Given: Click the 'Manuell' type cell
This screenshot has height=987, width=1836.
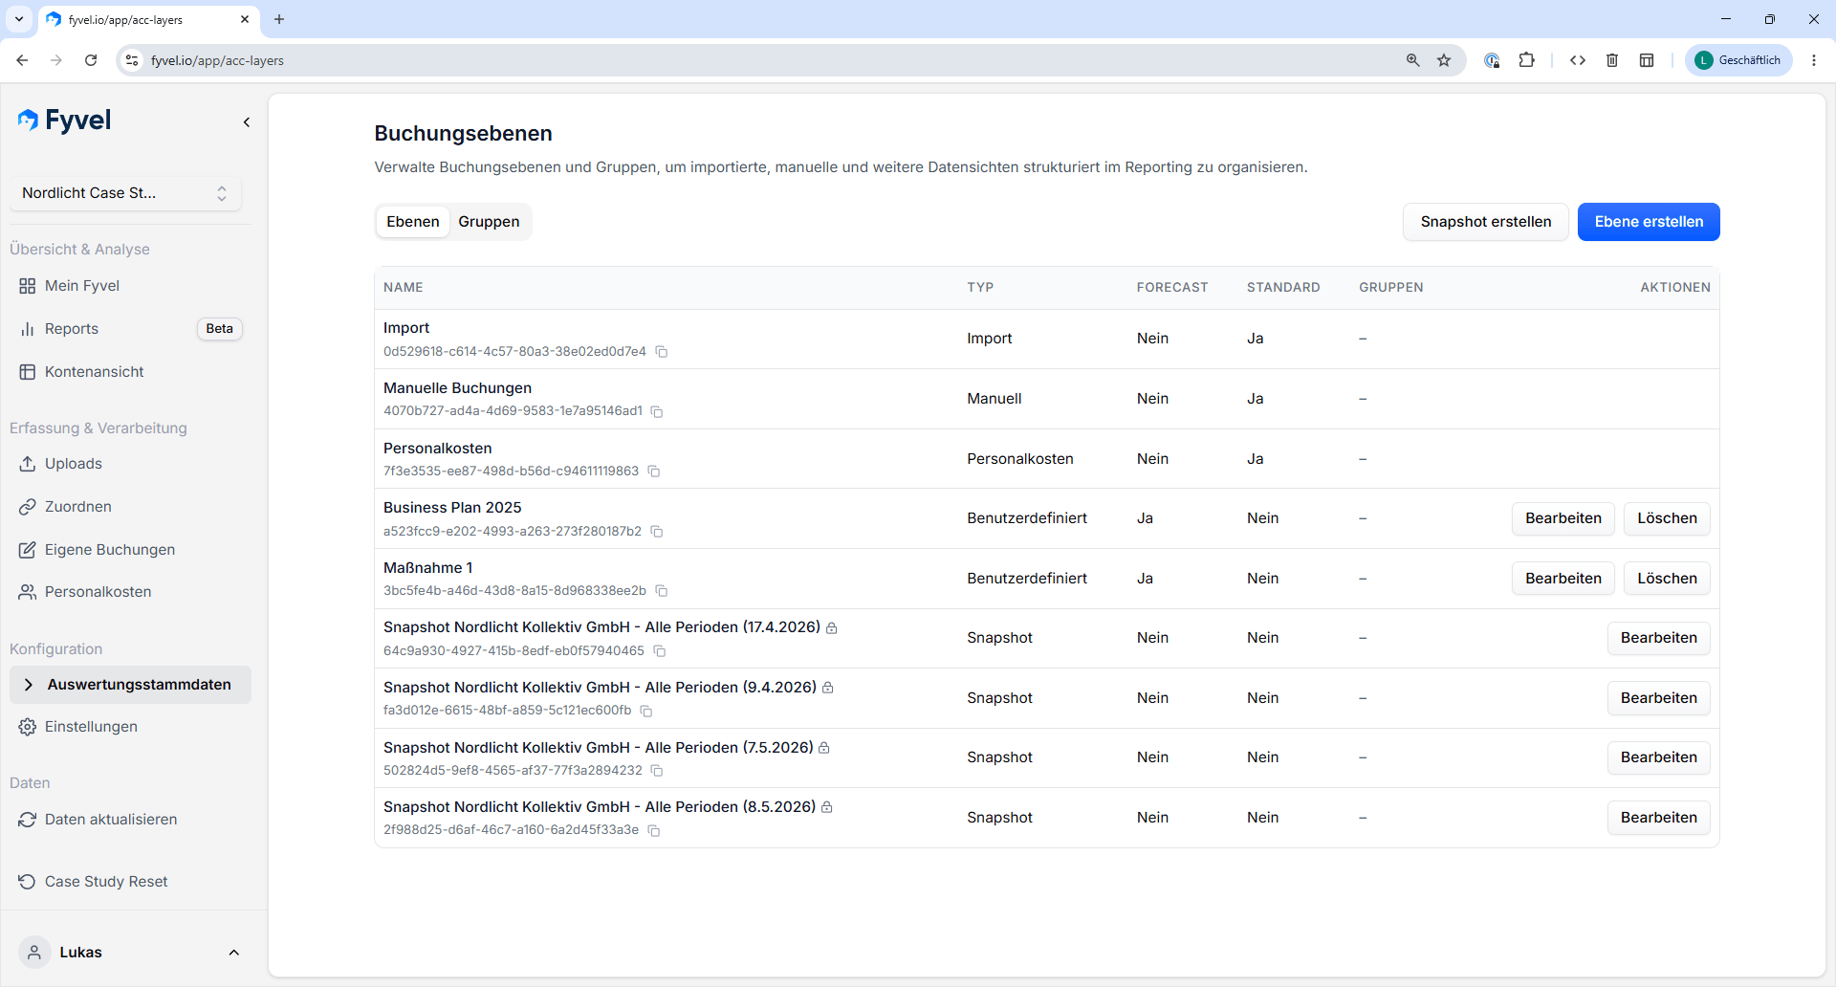Looking at the screenshot, I should tap(994, 399).
